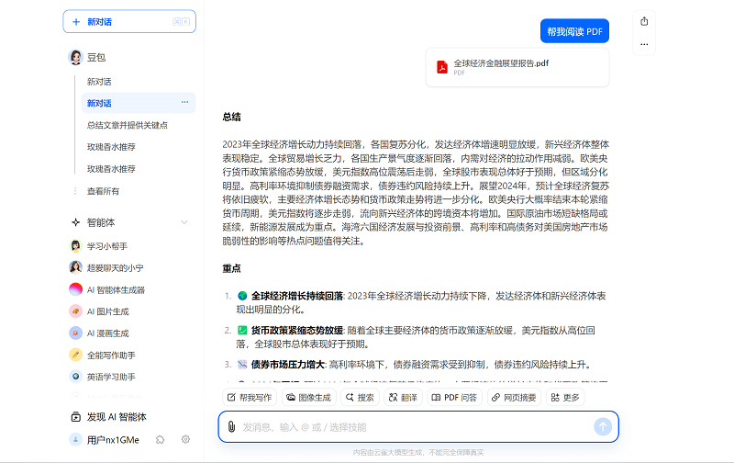Click the 重点 heading text
734x463 pixels.
232,268
